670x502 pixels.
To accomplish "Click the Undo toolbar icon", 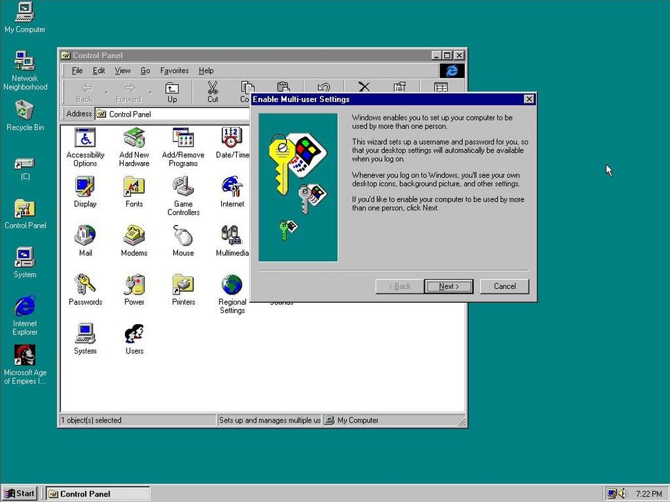I will pyautogui.click(x=323, y=88).
